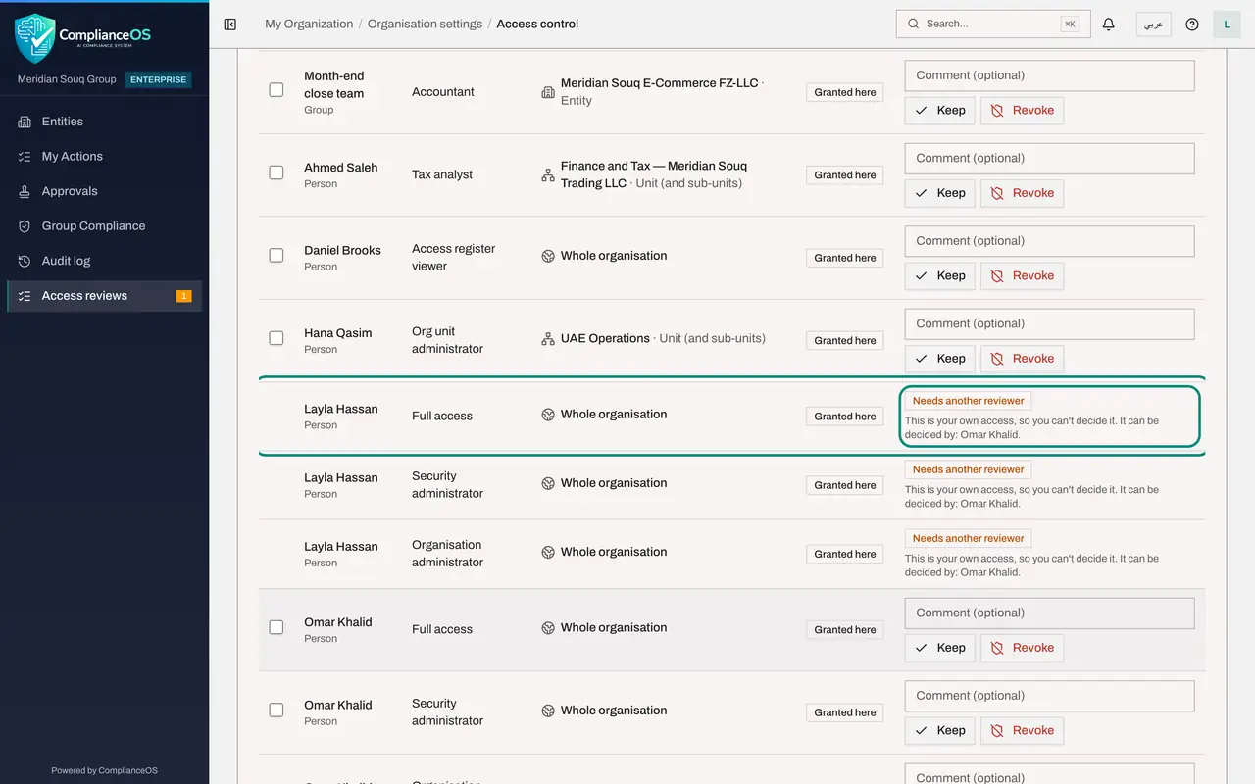The image size is (1255, 784).
Task: Revoke Omar Khalid's Security administrator access
Action: coord(1022,730)
